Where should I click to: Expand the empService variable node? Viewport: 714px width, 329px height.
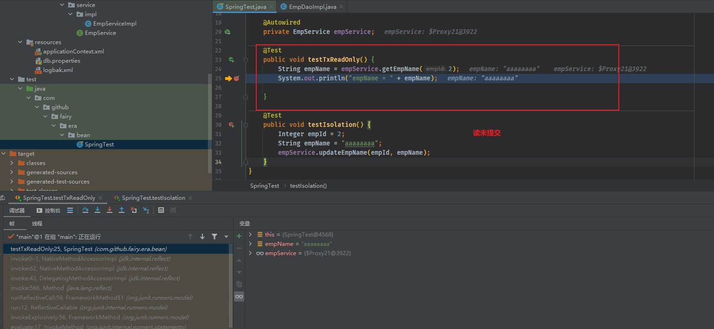pos(250,253)
